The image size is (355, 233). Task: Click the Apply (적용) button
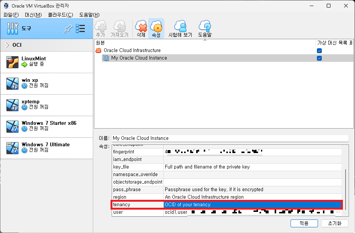tap(304, 223)
